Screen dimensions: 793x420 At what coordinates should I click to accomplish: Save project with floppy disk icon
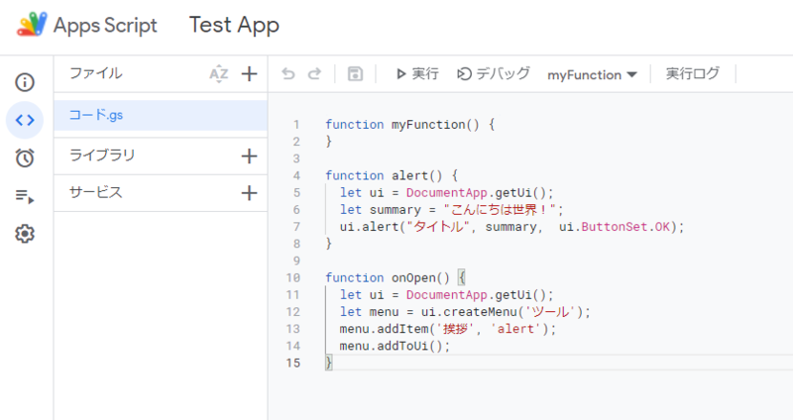click(x=355, y=73)
